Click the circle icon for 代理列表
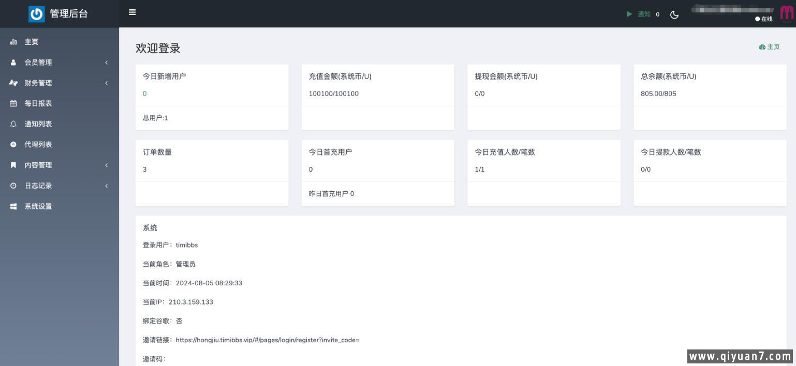Screen dimensions: 796x366 point(13,145)
